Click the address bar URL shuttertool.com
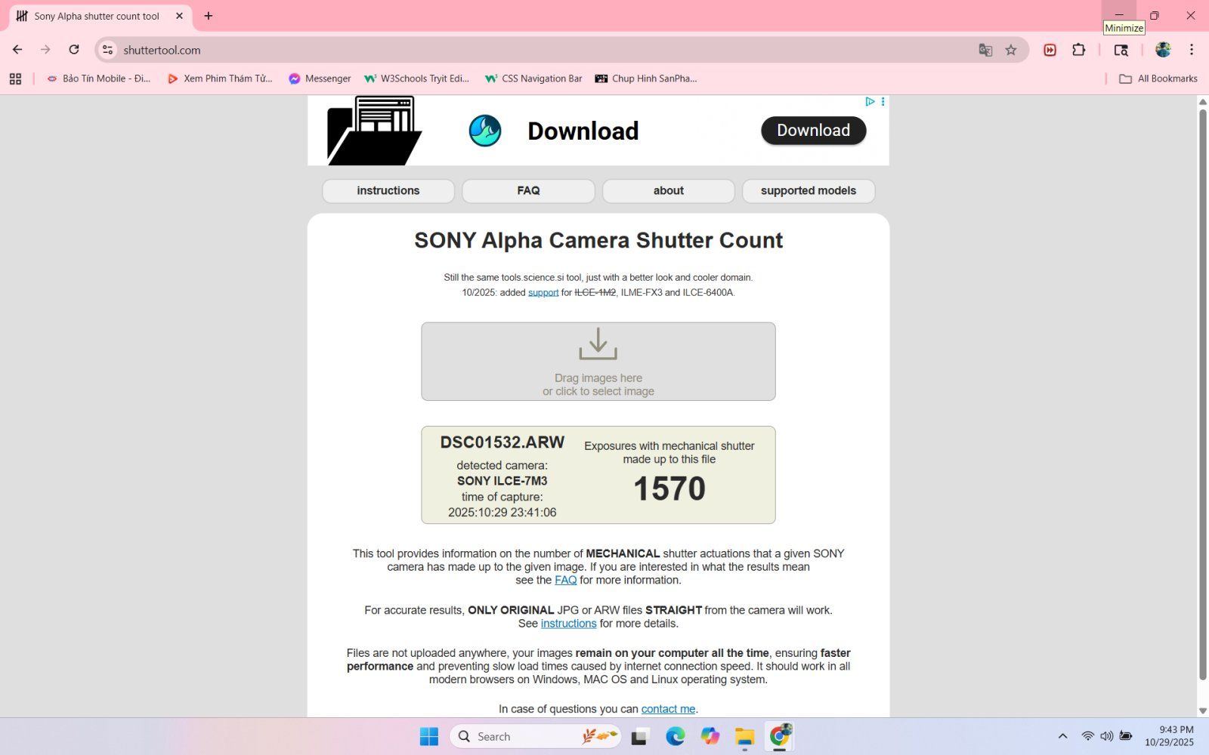The height and width of the screenshot is (755, 1209). tap(162, 50)
